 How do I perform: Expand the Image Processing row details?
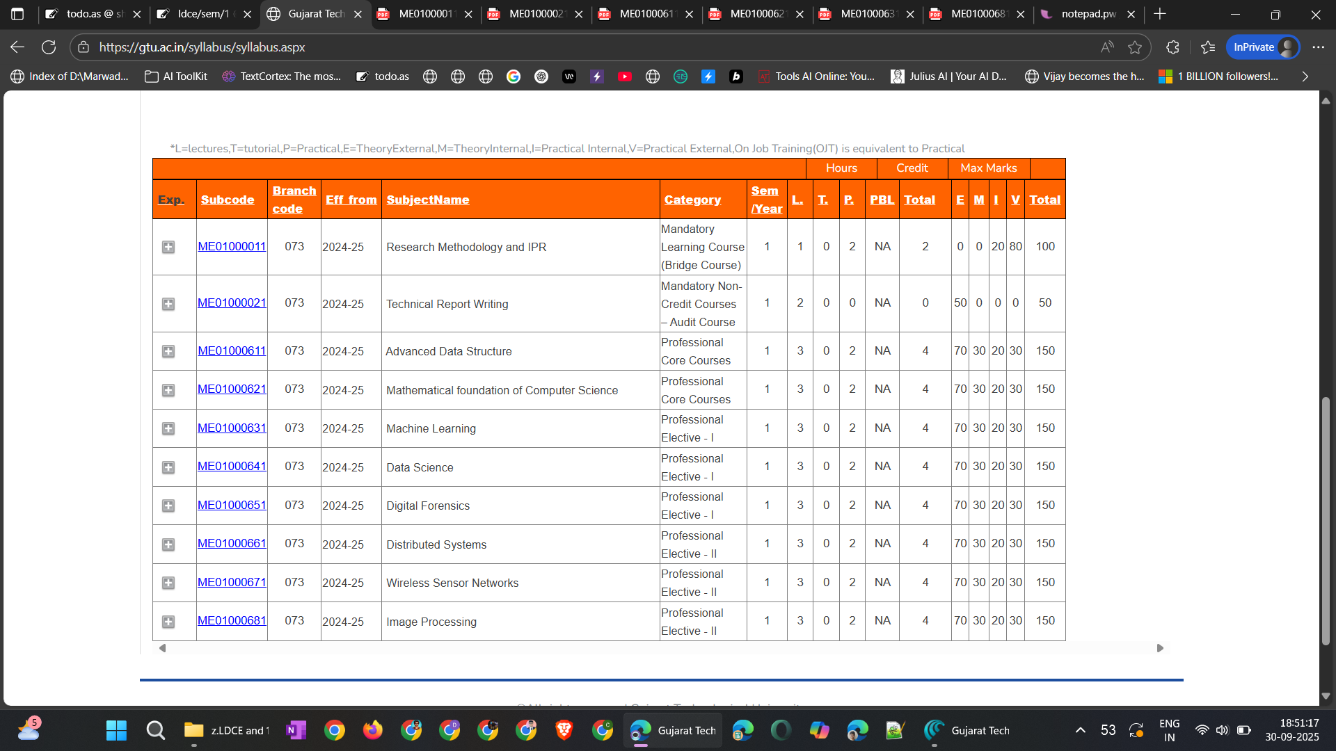coord(168,622)
